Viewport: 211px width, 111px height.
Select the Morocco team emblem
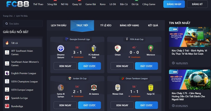151,48
